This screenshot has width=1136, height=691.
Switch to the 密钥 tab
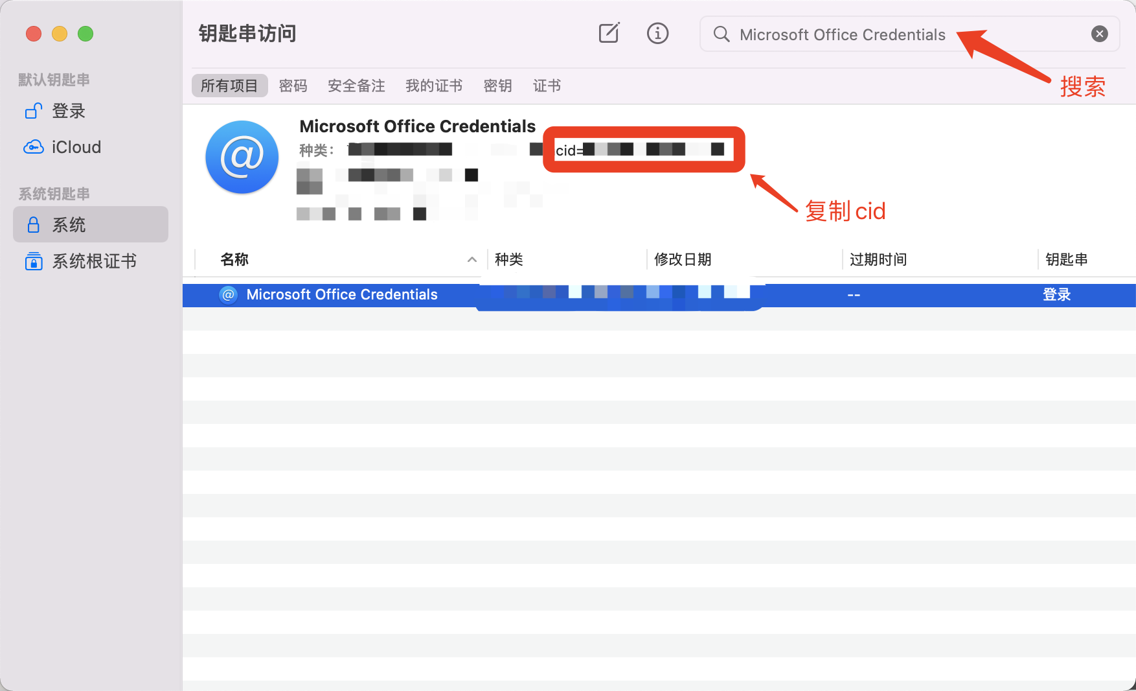497,86
